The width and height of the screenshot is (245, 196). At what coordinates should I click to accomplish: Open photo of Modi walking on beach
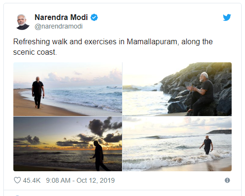pyautogui.click(x=68, y=89)
